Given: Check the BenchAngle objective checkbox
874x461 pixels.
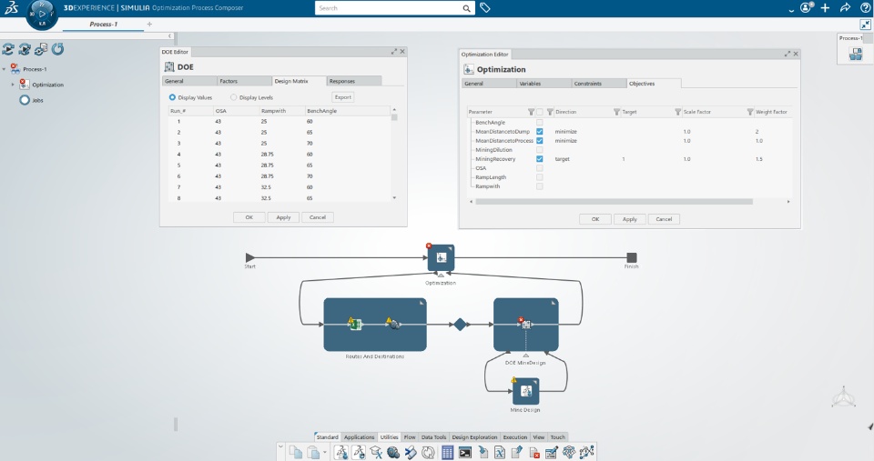Looking at the screenshot, I should click(x=540, y=122).
